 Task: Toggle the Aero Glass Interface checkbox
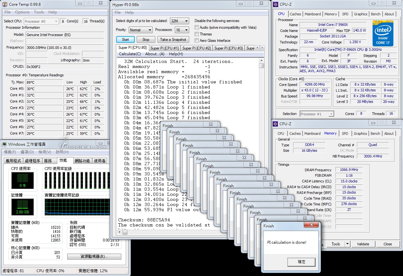[197, 41]
